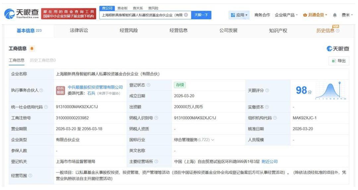
Task: Select the 工商信息 sub-tab
Action: (x=17, y=60)
